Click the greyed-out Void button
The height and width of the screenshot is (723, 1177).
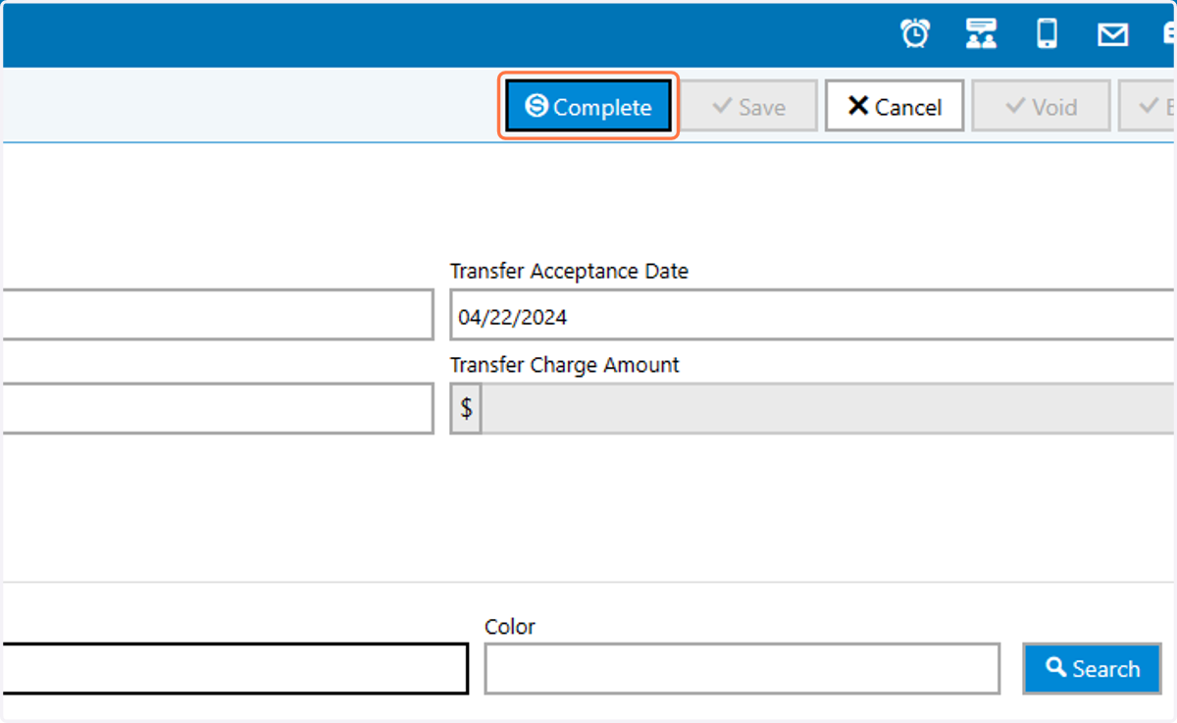tap(1041, 106)
